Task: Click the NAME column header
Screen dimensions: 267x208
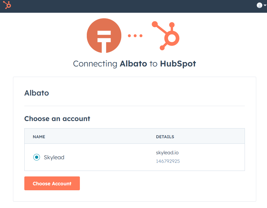Action: click(39, 137)
